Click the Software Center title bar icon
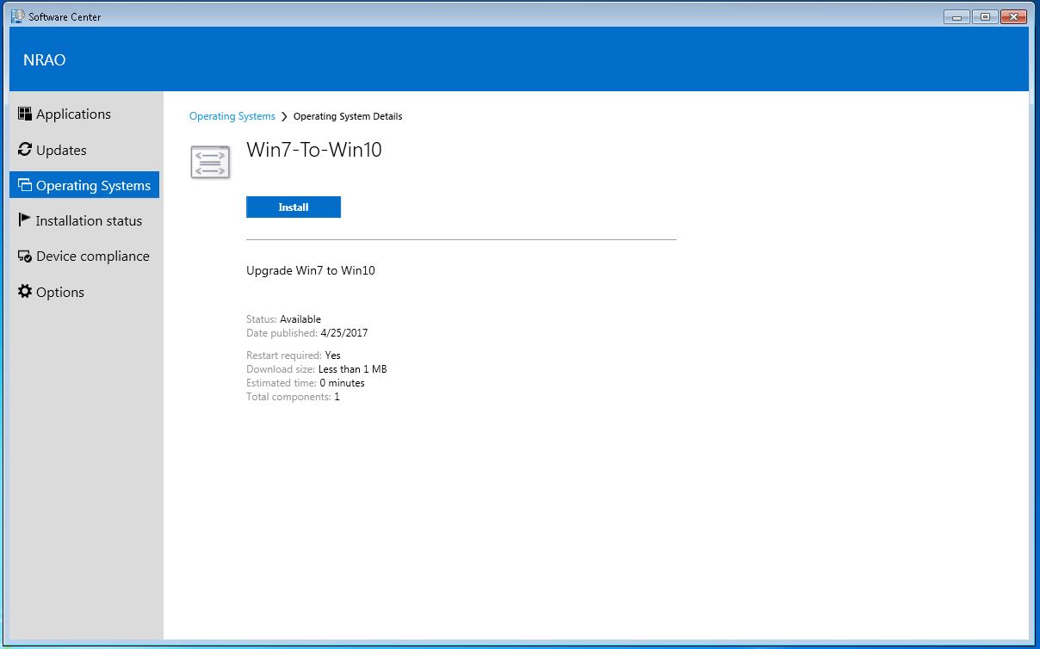The image size is (1040, 649). (x=18, y=16)
